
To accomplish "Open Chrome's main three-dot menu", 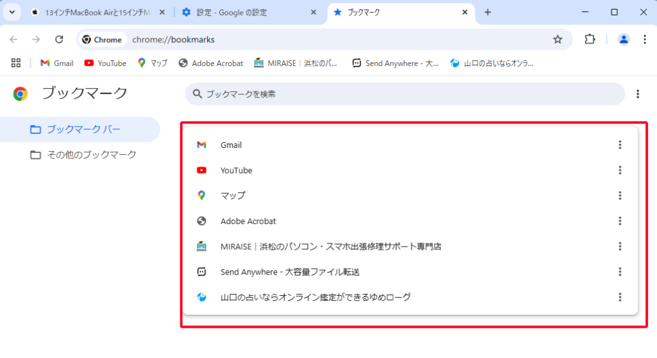I will 644,39.
